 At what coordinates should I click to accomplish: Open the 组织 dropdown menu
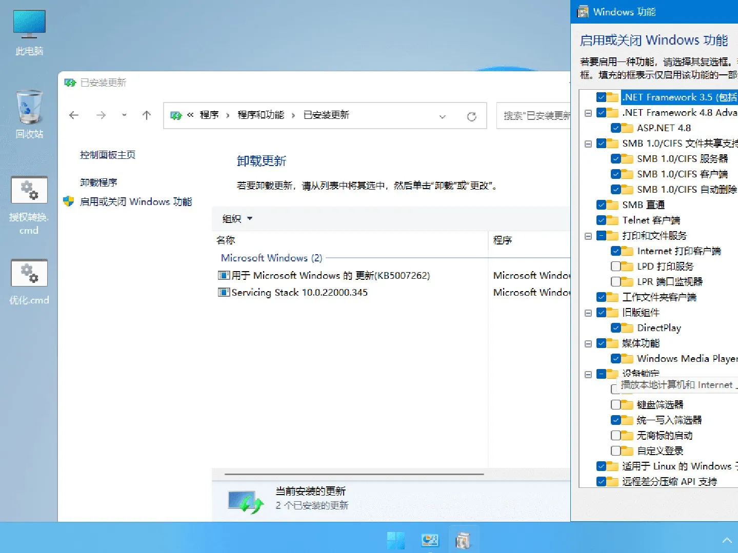tap(236, 218)
